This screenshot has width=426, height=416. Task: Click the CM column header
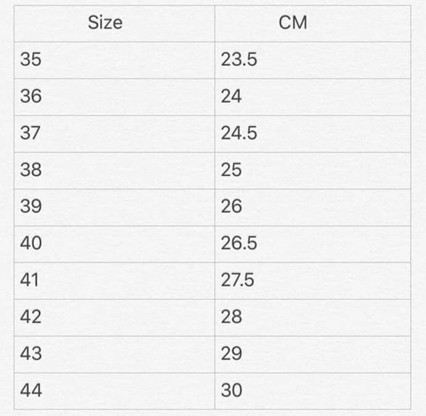(293, 23)
